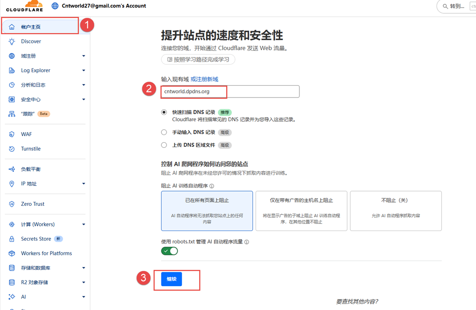Click the domain input field
Screen dimensions: 476x310
coord(230,92)
